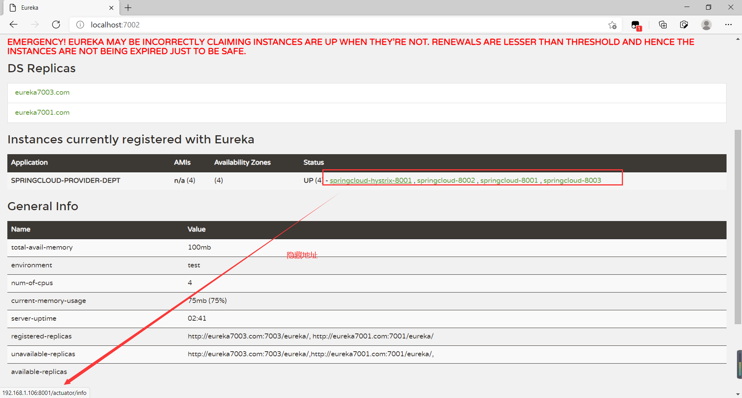This screenshot has height=398, width=742.
Task: Go back to the previous page
Action: click(14, 25)
